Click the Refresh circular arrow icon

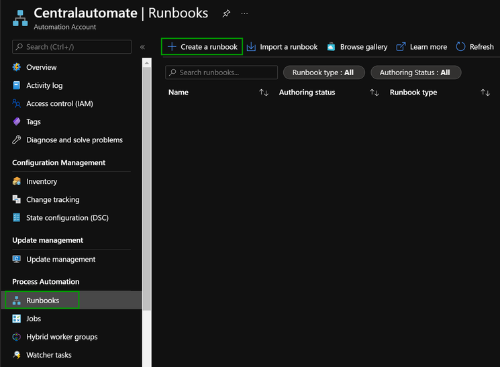point(460,46)
